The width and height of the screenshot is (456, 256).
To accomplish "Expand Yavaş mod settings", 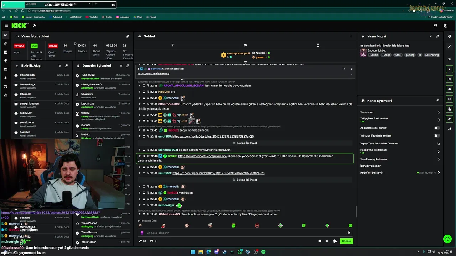I will tap(439, 112).
